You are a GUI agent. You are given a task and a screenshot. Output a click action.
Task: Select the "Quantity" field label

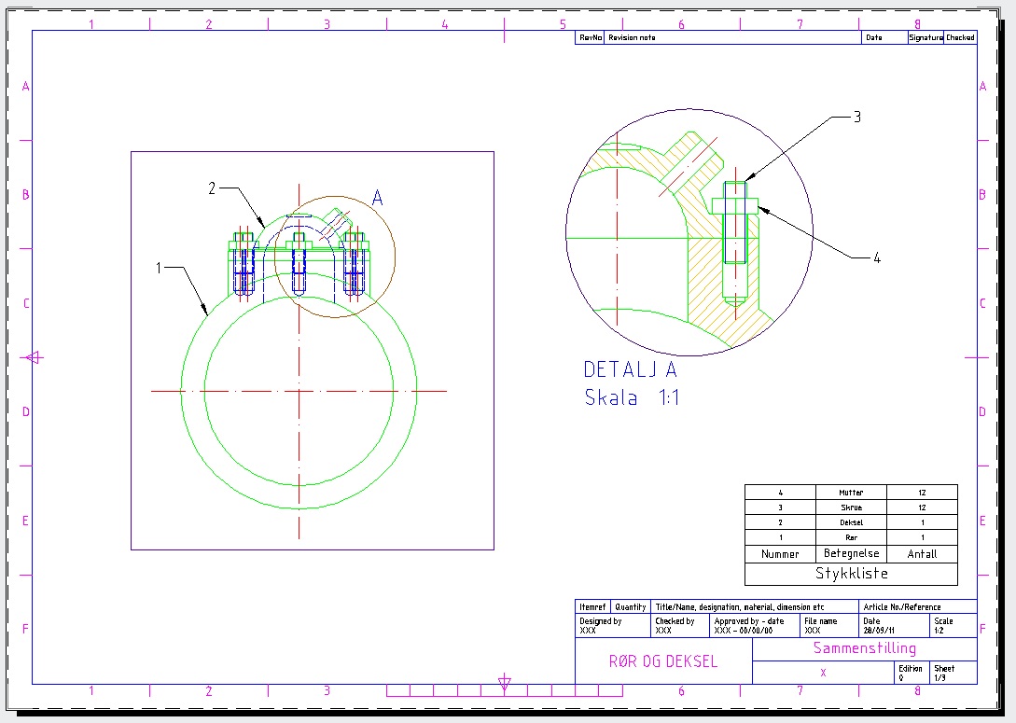point(631,607)
